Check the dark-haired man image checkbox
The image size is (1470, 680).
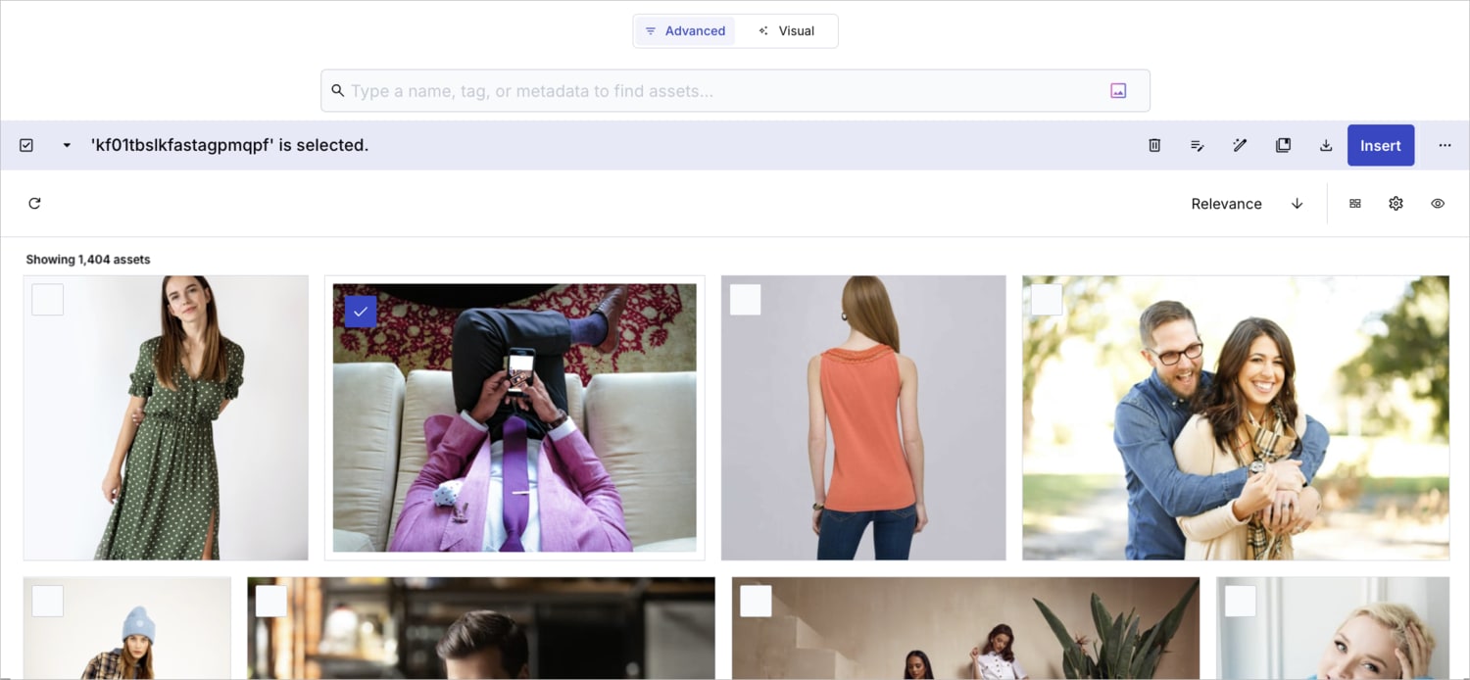pos(271,602)
